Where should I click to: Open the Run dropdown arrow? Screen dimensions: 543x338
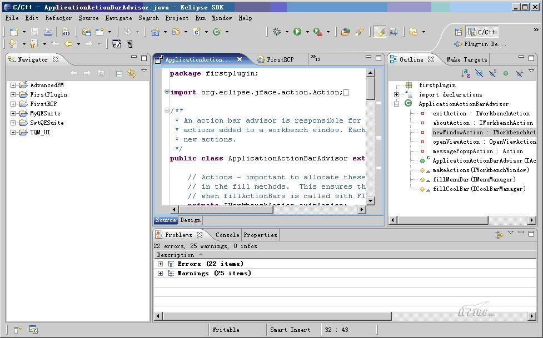click(x=307, y=32)
